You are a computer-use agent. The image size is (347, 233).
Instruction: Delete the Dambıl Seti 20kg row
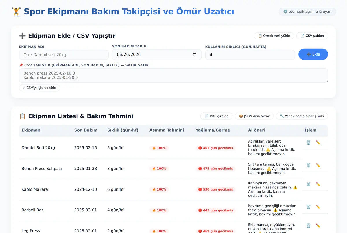(x=308, y=143)
